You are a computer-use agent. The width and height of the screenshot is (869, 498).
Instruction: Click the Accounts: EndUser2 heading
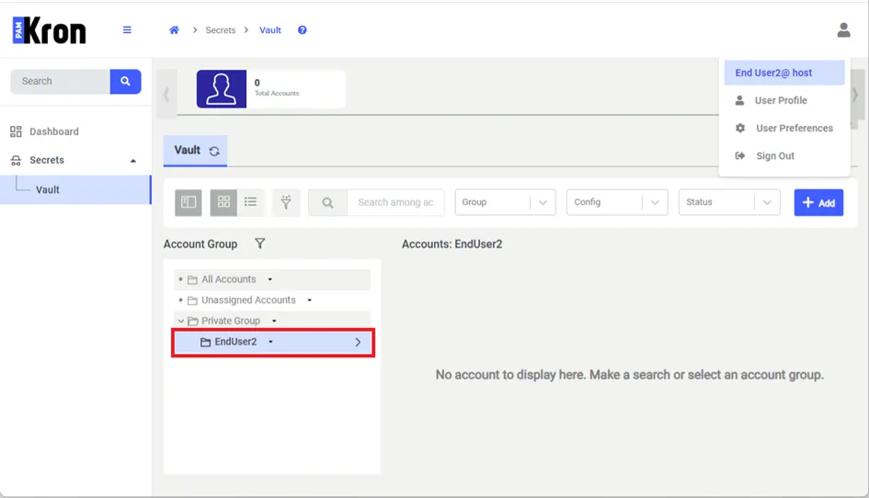pos(452,244)
